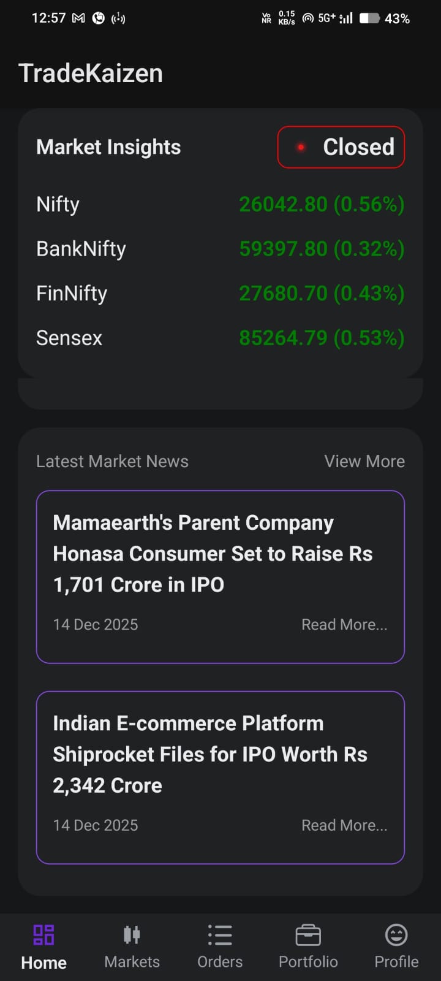
Task: Tap the battery status icon
Action: (x=369, y=18)
